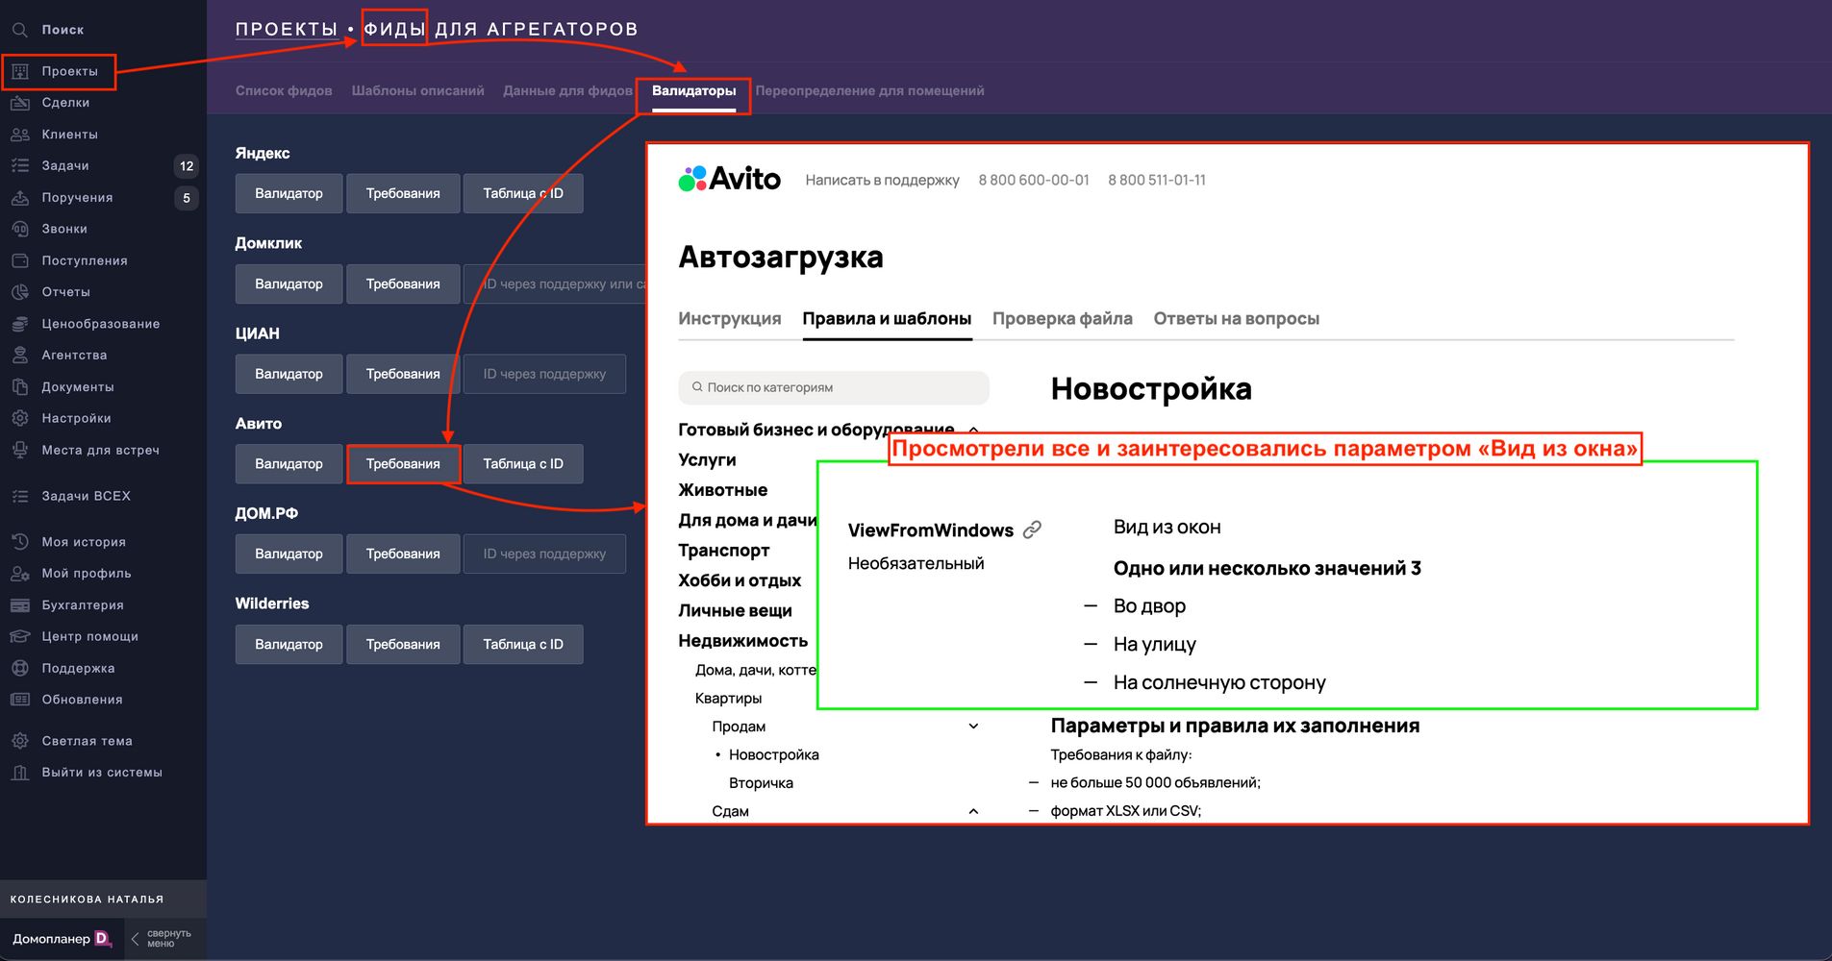Select Вторичка in the Avito category tree

pos(761,783)
